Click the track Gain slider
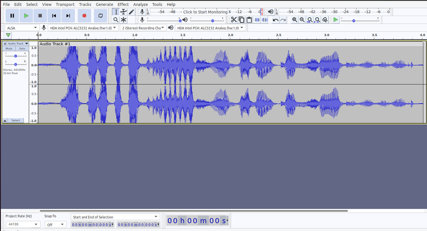Screen dimensions: 427x231 [15, 56]
